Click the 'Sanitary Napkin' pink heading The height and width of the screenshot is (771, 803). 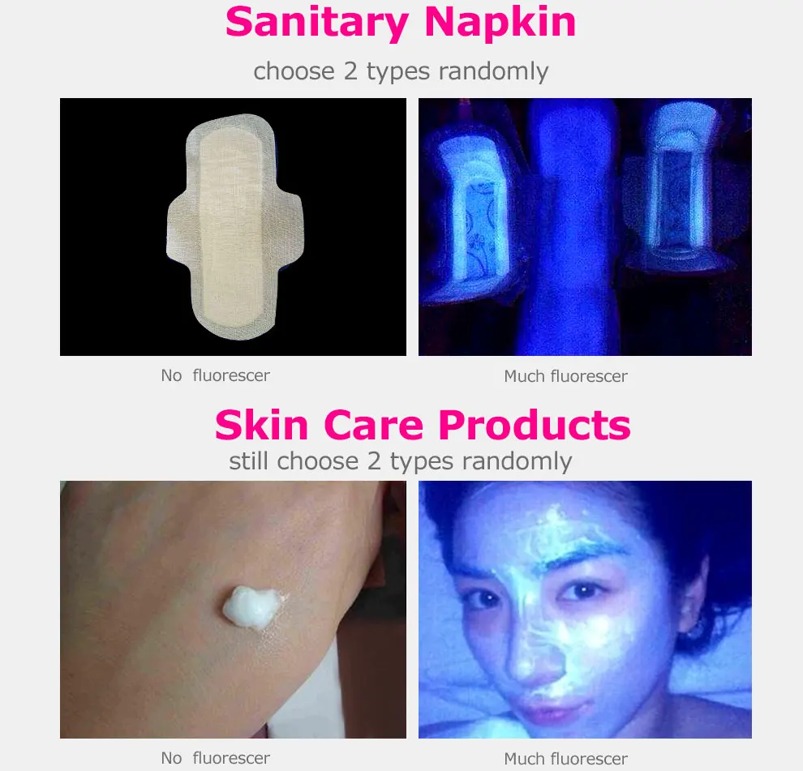[x=401, y=23]
